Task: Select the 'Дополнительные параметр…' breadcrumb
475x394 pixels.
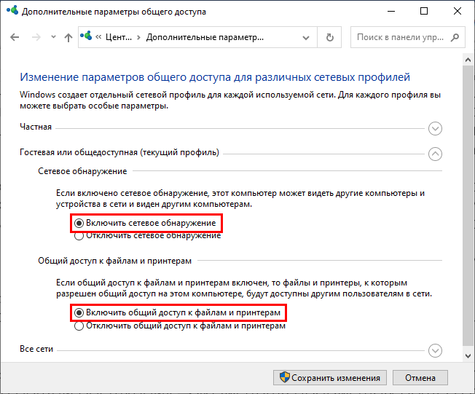Action: [x=205, y=37]
